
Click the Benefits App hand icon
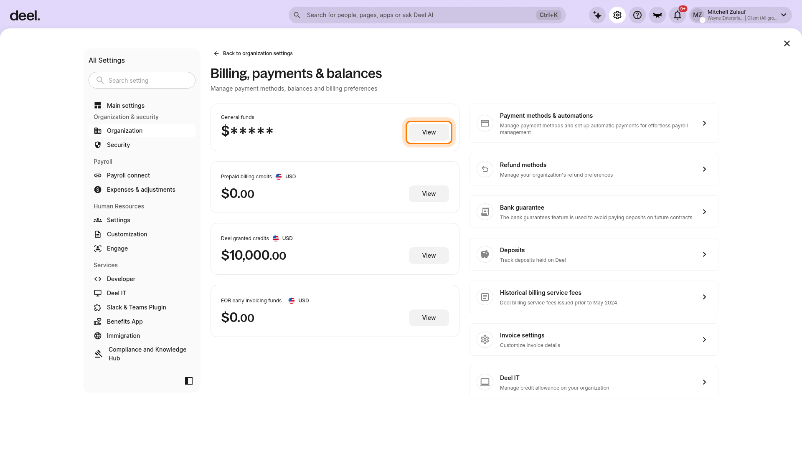coord(98,322)
